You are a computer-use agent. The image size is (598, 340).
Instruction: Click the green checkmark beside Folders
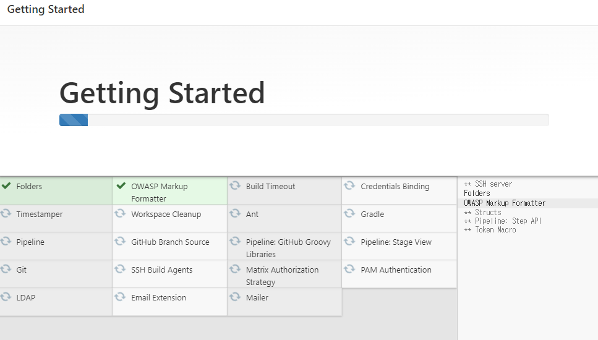click(6, 185)
